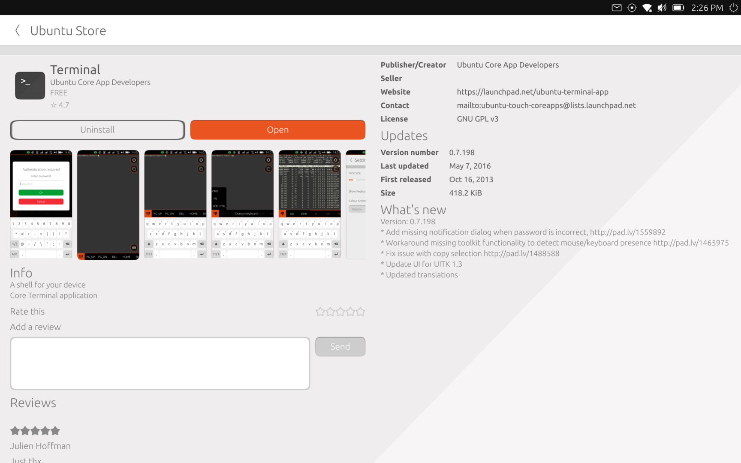The height and width of the screenshot is (463, 741).
Task: Open the sound volume indicator
Action: point(662,8)
